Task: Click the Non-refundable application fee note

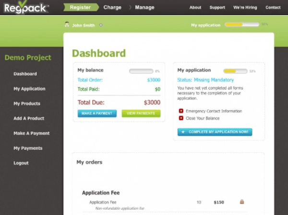Action: 120,208
